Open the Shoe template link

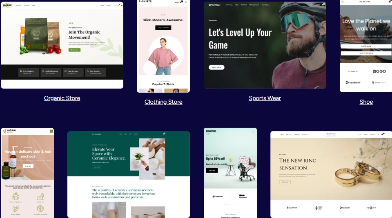pos(366,102)
